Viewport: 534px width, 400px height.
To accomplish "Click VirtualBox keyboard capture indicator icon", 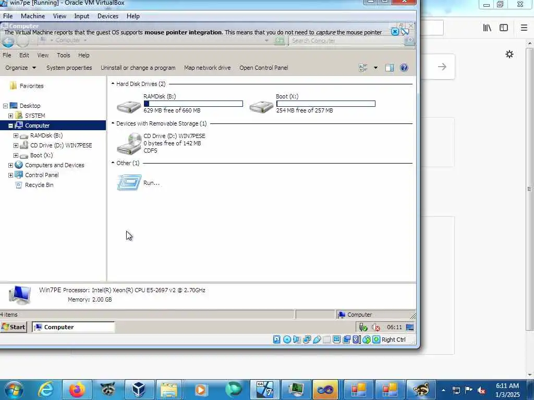I will (x=376, y=340).
